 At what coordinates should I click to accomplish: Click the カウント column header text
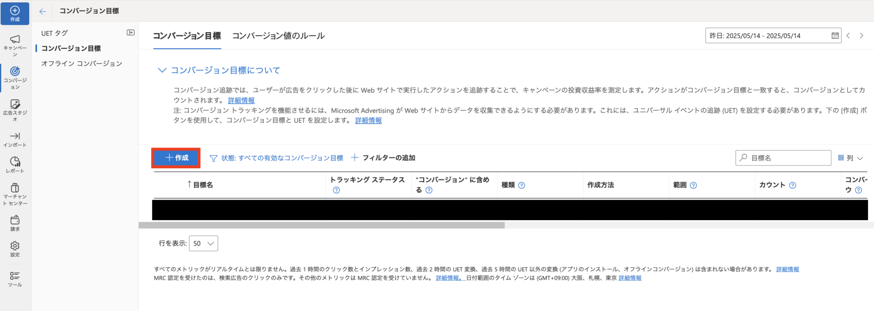click(772, 185)
